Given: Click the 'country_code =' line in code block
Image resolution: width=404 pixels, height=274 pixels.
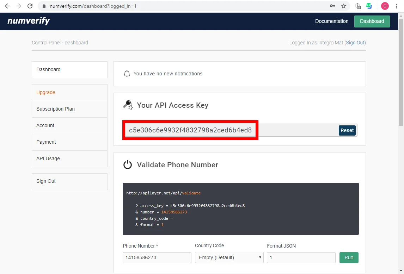Looking at the screenshot, I should coord(154,218).
